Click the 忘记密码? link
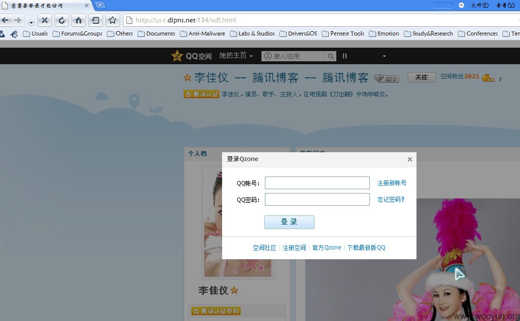Viewport: 520px width, 321px height. click(391, 199)
